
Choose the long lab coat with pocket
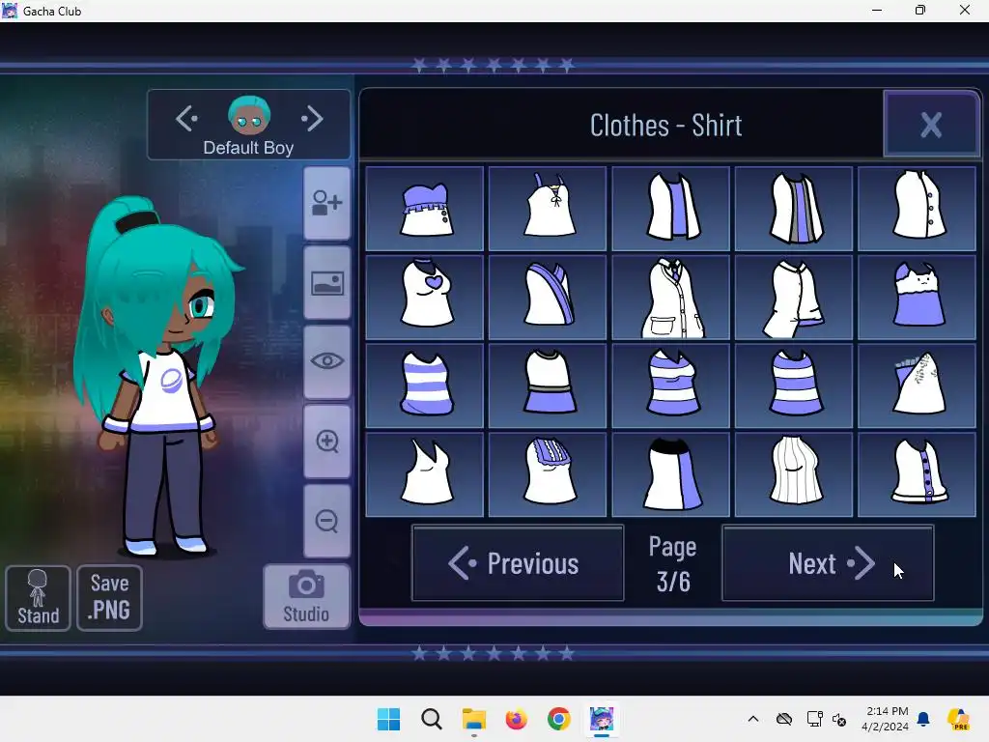click(671, 298)
